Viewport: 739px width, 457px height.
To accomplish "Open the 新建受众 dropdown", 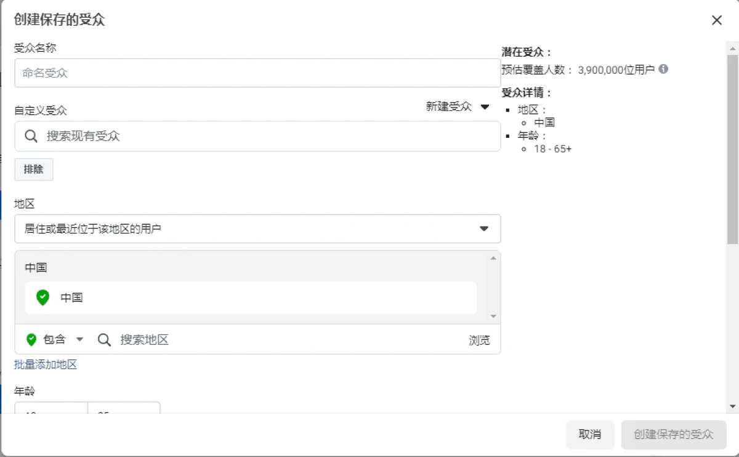I will tap(459, 107).
